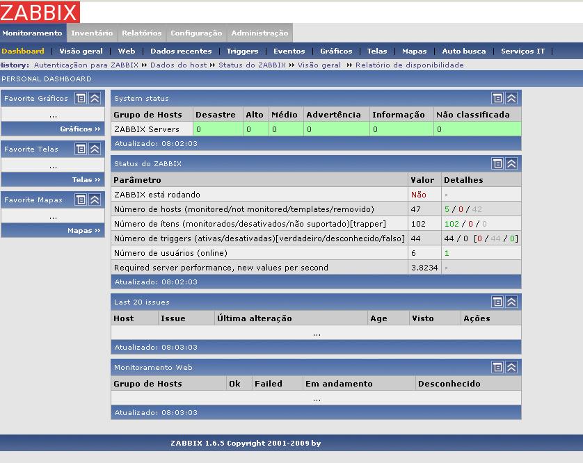
Task: Switch to the Inventário tab
Action: click(92, 33)
